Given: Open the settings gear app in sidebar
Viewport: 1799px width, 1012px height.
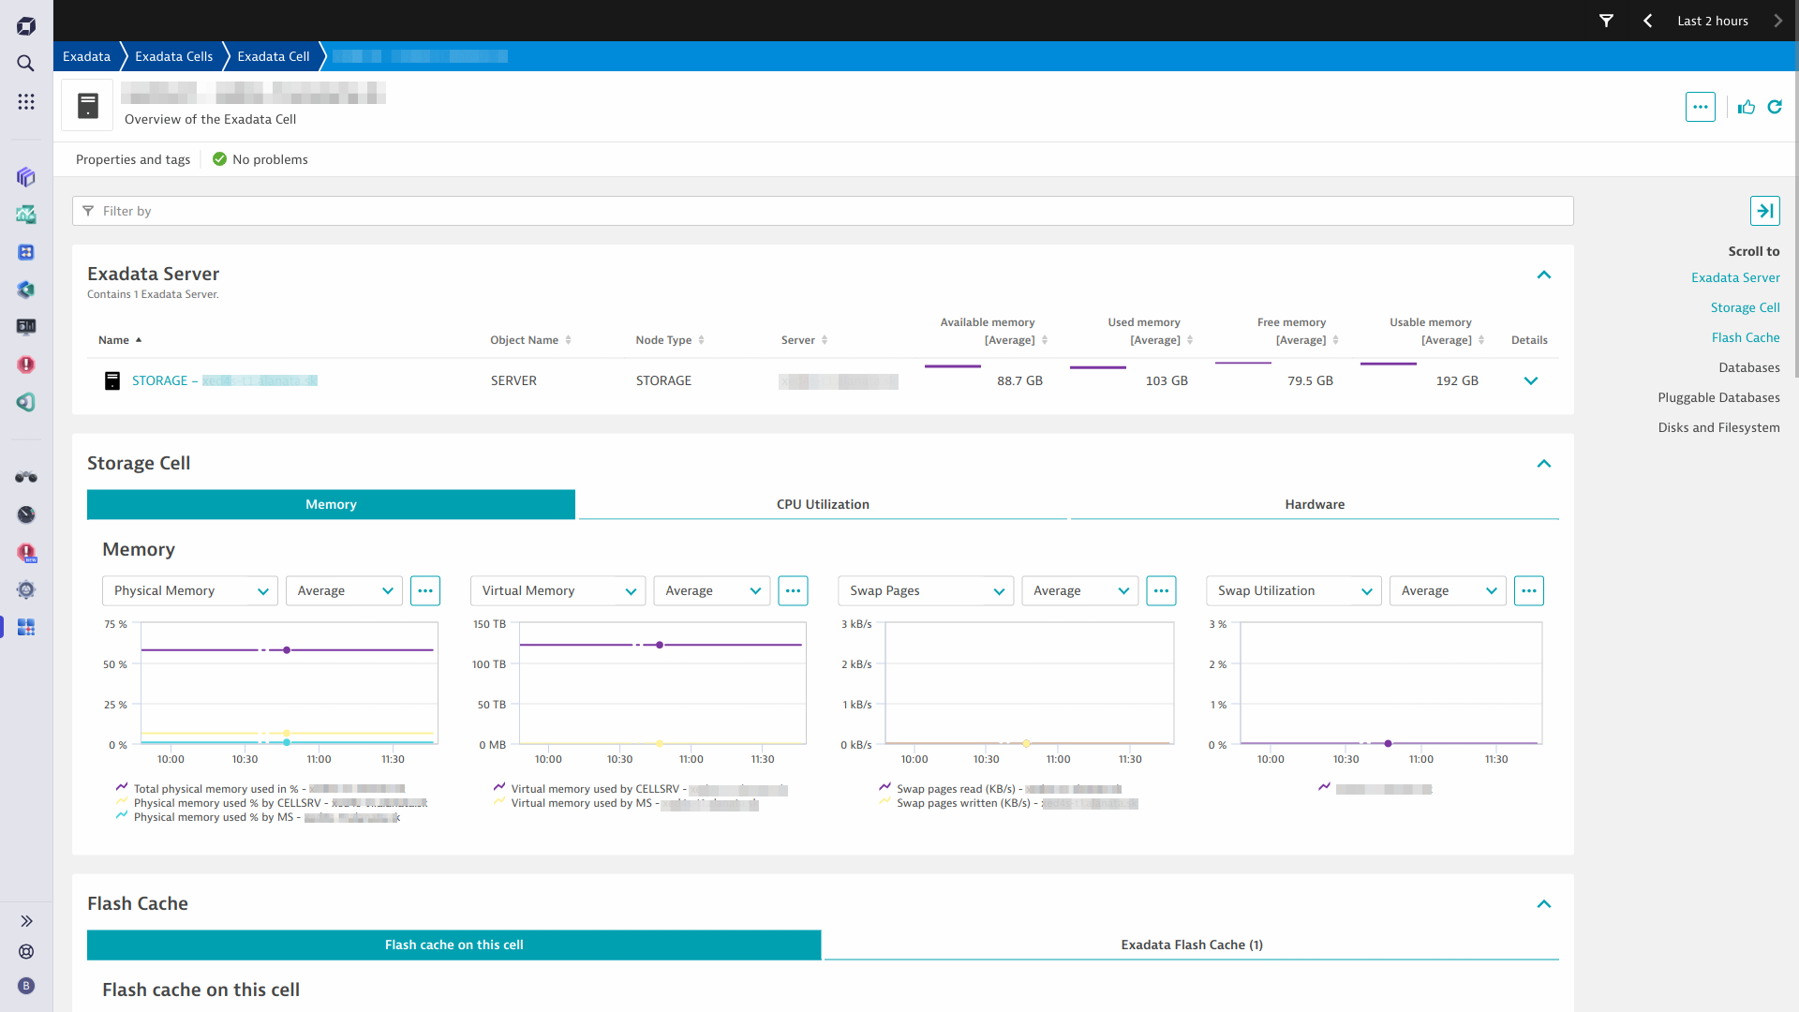Looking at the screenshot, I should 25,589.
